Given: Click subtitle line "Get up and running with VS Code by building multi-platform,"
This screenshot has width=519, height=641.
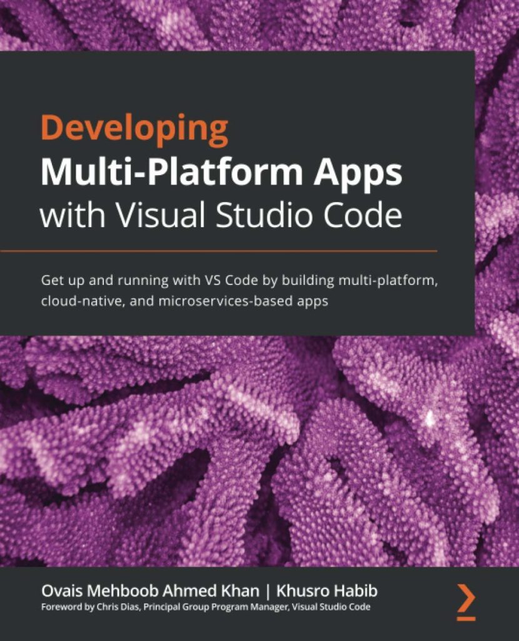Looking at the screenshot, I should pyautogui.click(x=239, y=281).
